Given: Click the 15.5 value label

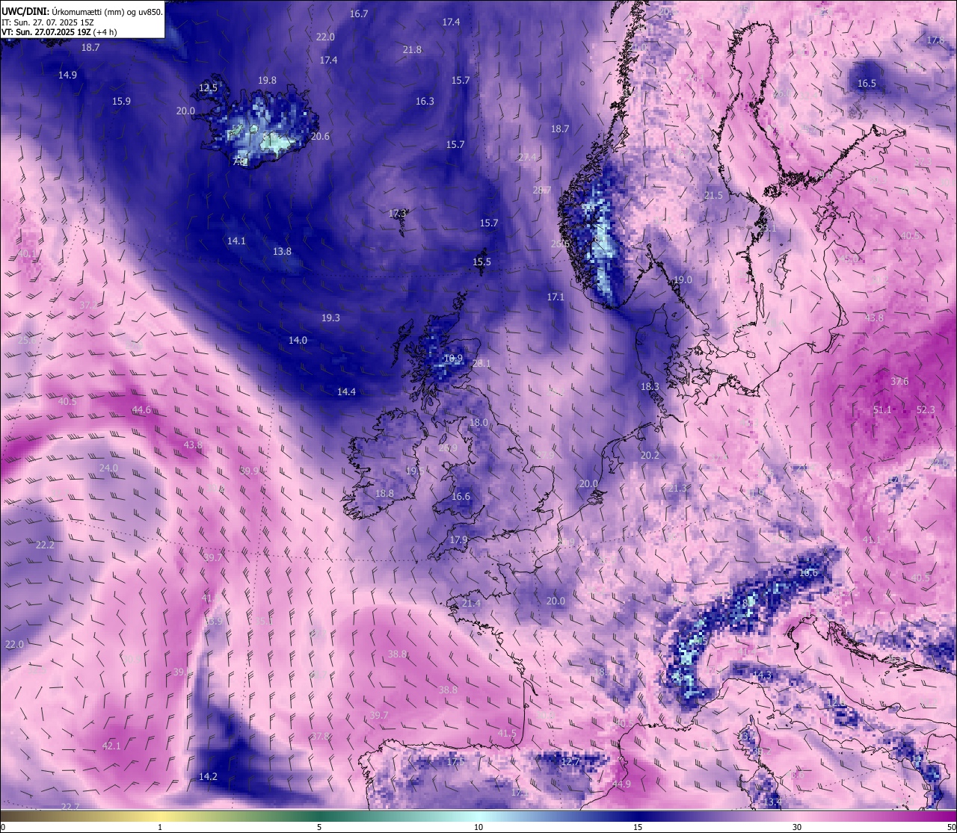Looking at the screenshot, I should click(481, 261).
